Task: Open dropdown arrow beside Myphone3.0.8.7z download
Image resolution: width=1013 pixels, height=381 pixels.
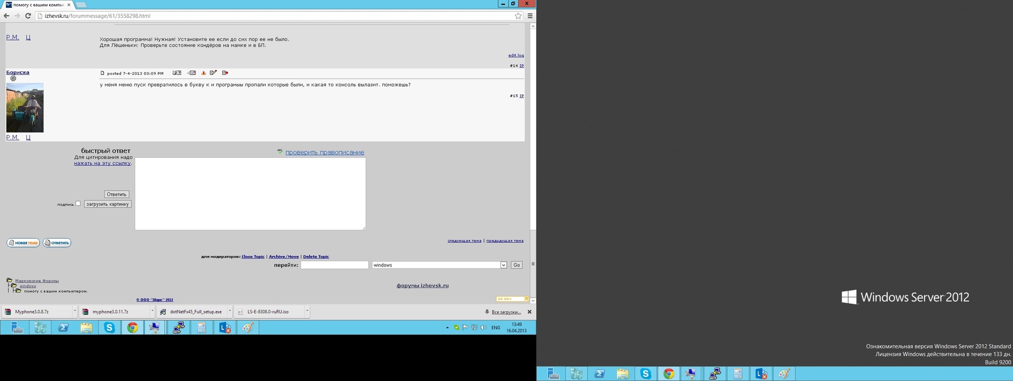Action: click(x=74, y=311)
